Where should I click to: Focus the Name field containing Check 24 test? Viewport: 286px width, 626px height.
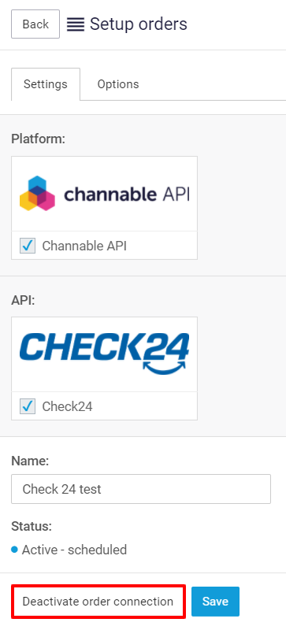(x=141, y=489)
